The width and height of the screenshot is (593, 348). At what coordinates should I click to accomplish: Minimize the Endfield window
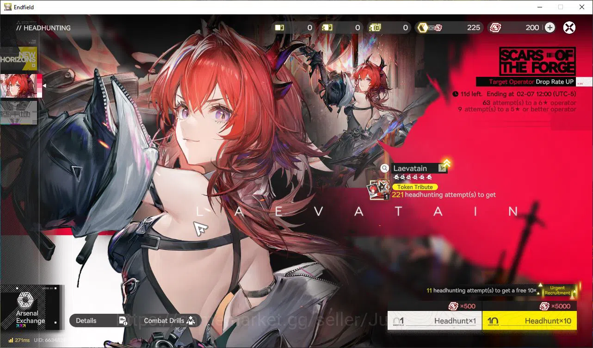pyautogui.click(x=539, y=7)
